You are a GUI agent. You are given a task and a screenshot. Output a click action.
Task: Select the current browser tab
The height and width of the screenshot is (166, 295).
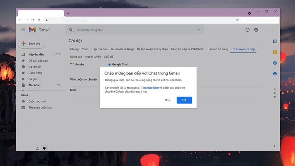coord(41,13)
